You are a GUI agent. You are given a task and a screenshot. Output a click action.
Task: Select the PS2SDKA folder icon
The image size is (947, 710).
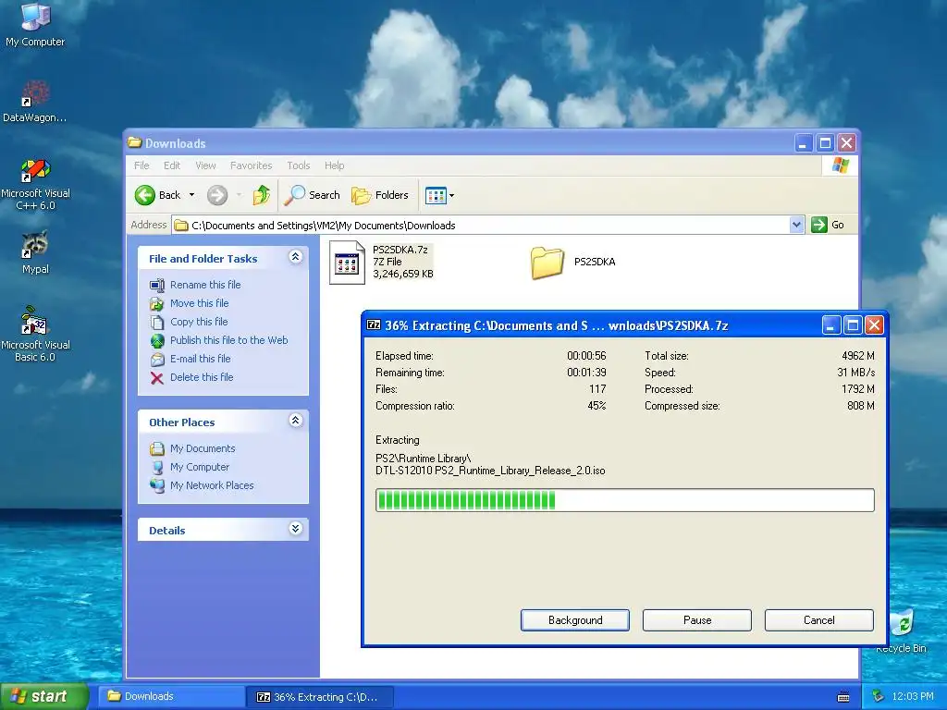[547, 263]
